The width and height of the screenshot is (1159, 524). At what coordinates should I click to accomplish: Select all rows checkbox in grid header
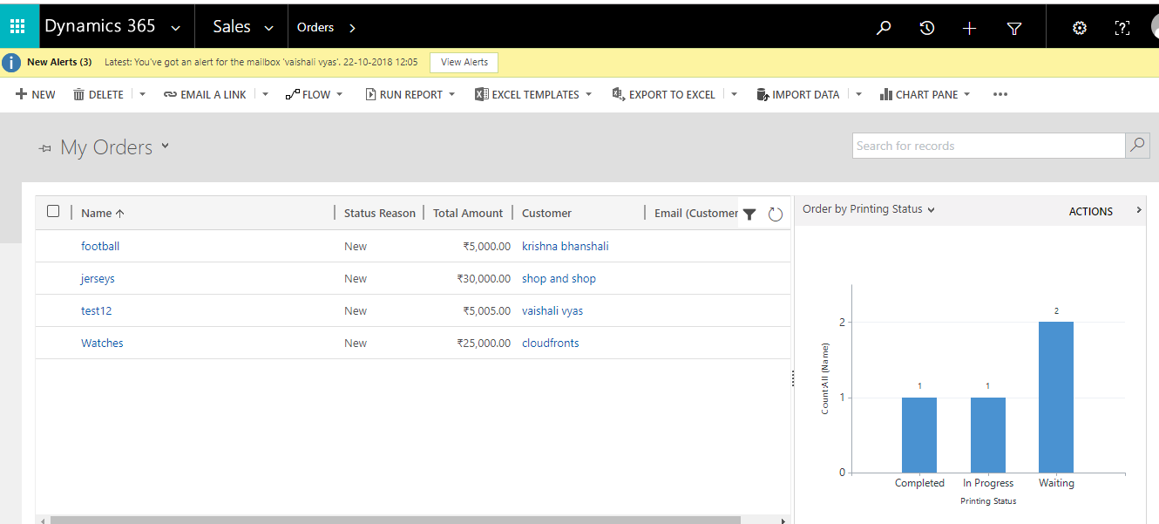click(x=53, y=211)
